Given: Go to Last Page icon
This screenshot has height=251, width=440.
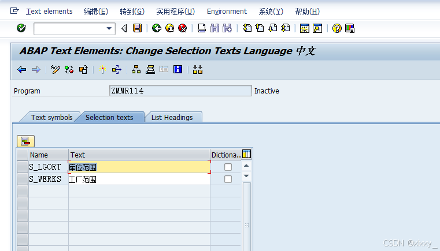Looking at the screenshot, I should pyautogui.click(x=286, y=28).
